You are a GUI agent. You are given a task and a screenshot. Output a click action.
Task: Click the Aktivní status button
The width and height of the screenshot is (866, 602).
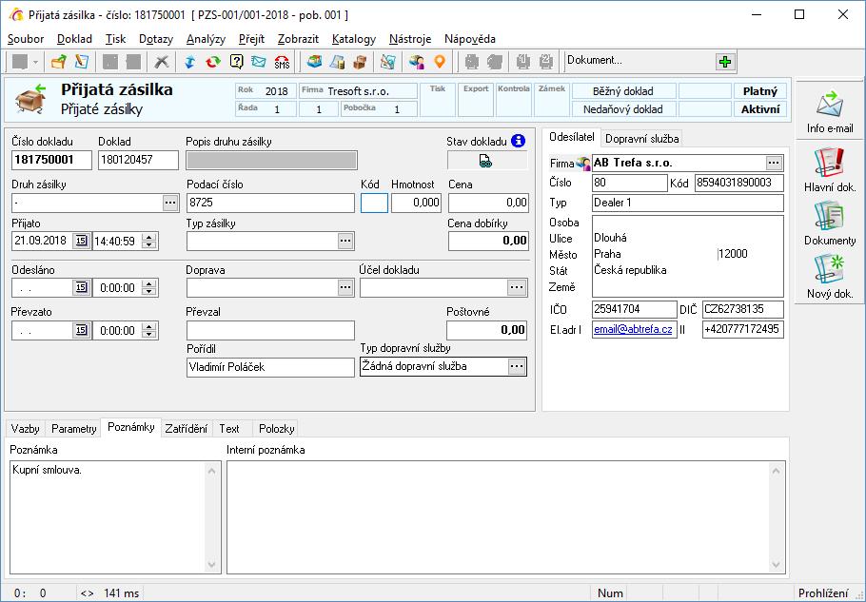click(760, 109)
